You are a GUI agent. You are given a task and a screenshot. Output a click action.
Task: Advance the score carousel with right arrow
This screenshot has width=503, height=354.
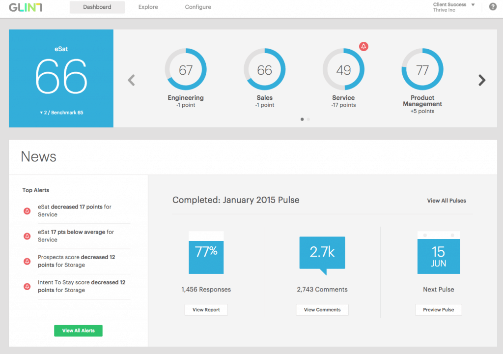(481, 80)
